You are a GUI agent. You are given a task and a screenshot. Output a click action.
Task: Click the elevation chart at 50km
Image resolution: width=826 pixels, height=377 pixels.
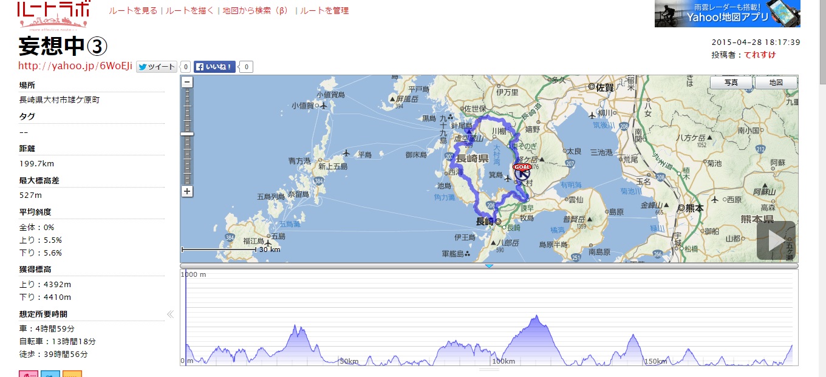point(348,362)
